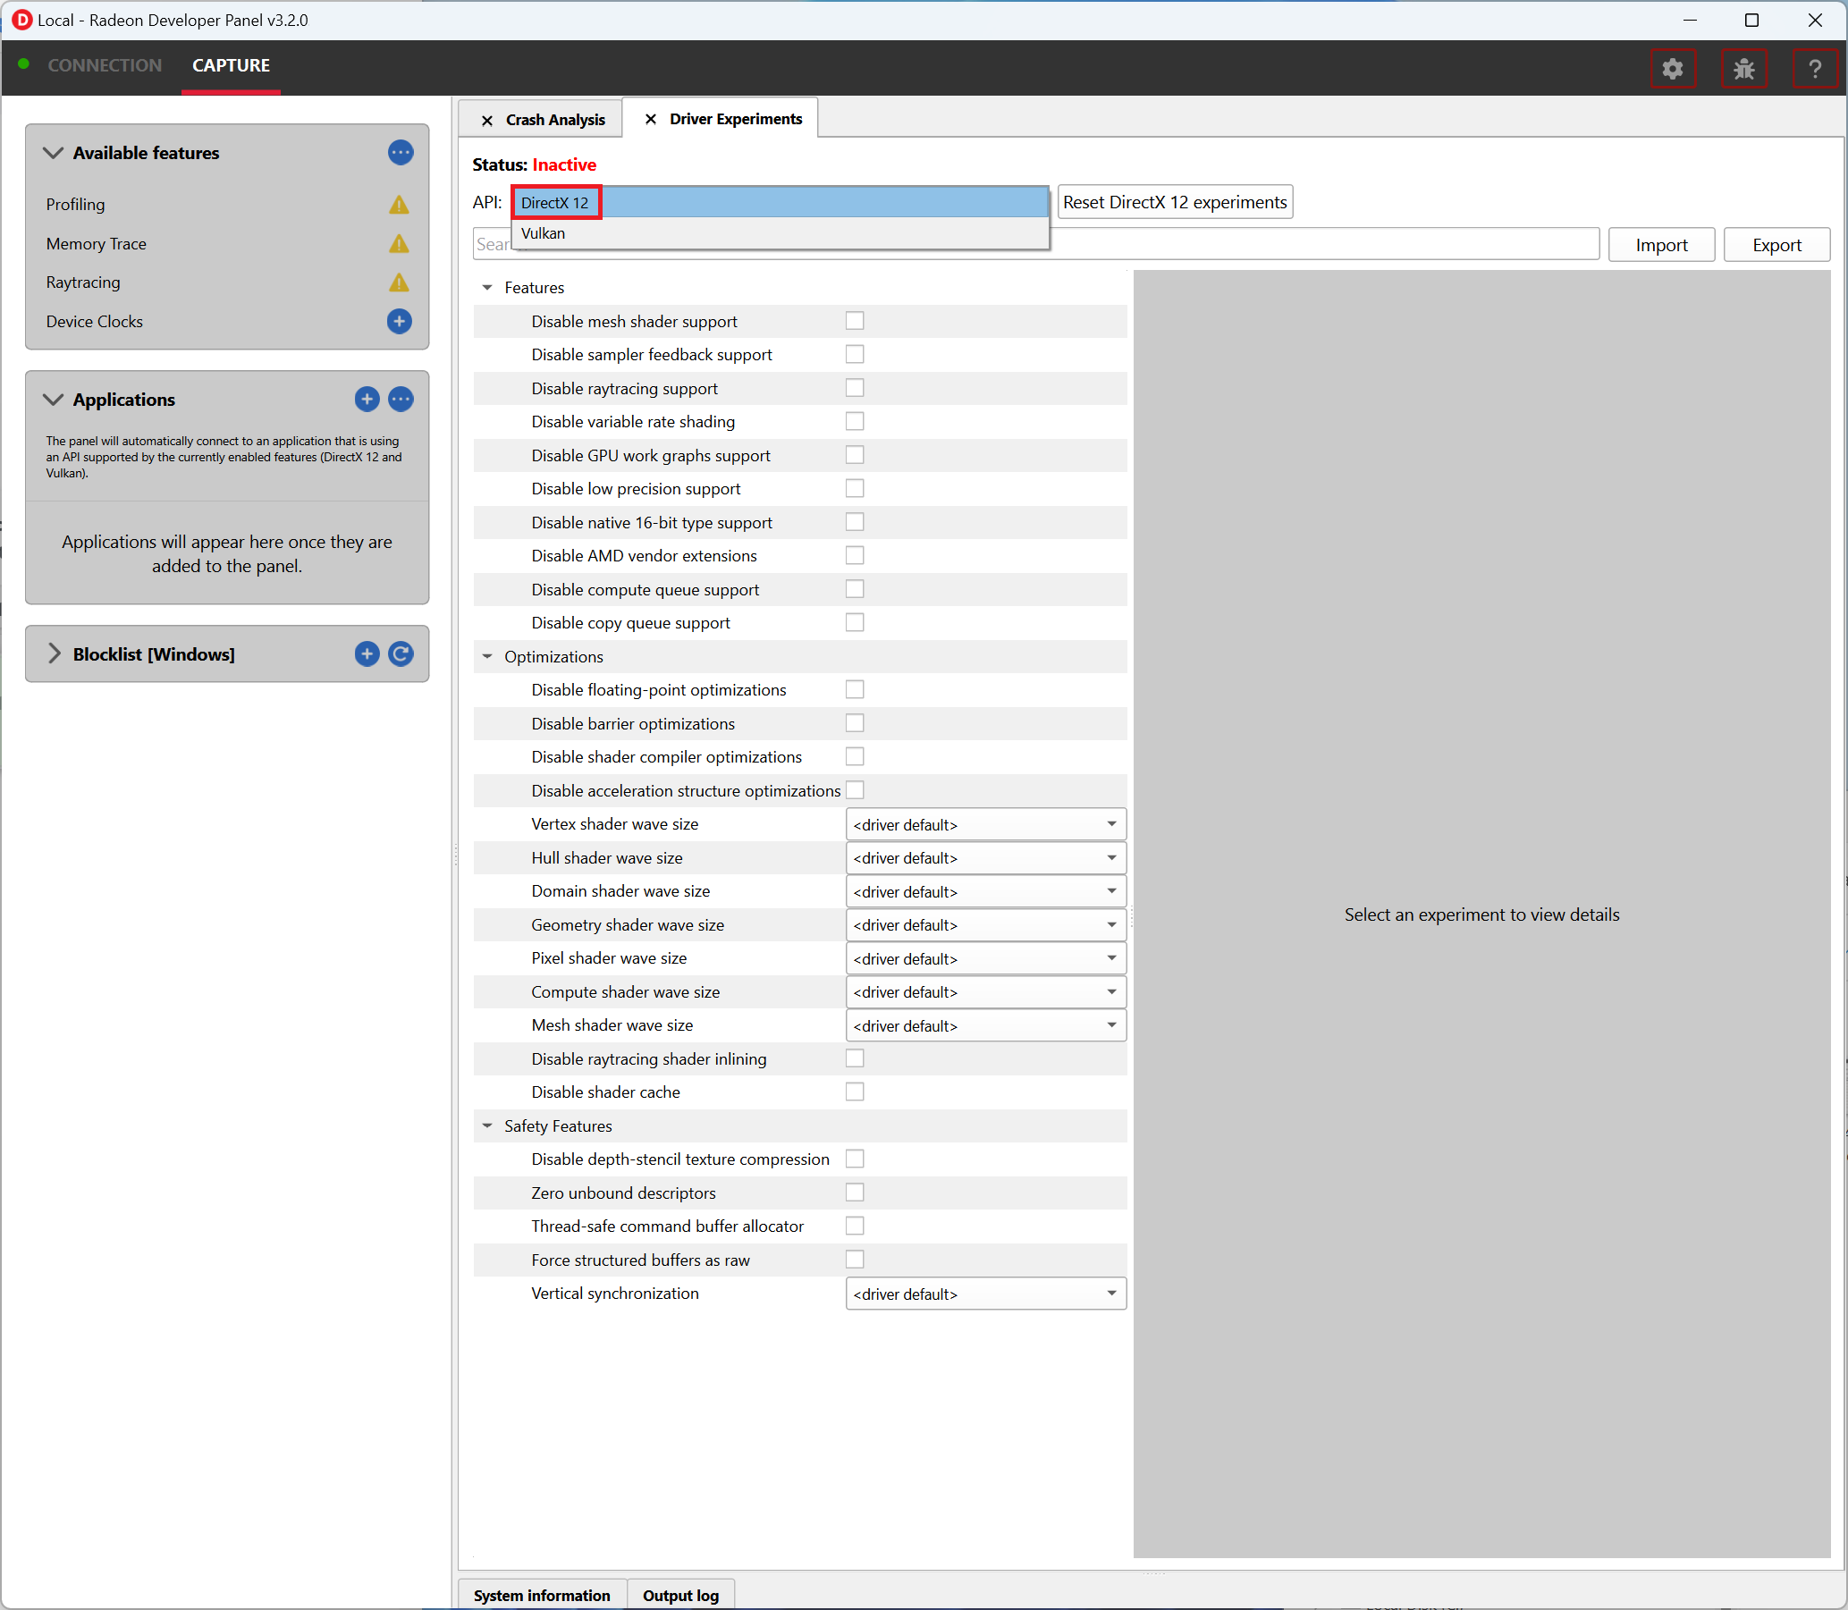This screenshot has width=1848, height=1610.
Task: Check Disable barrier optimizations
Action: 855,723
